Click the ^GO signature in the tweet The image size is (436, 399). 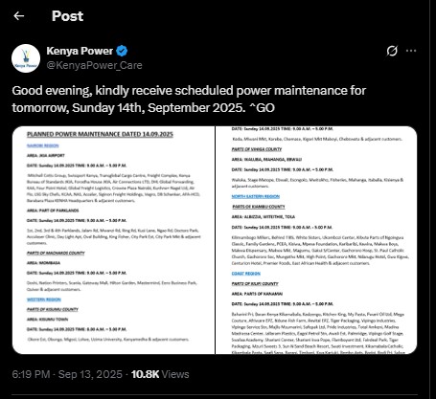click(262, 108)
